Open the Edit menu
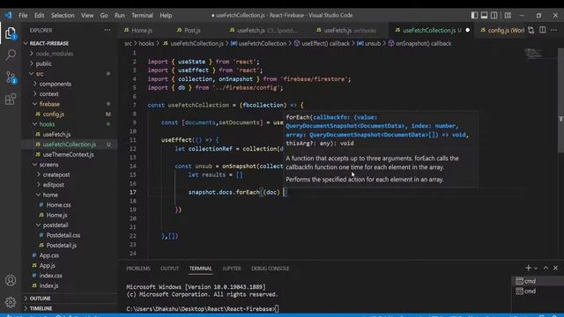The image size is (564, 317). 39,16
